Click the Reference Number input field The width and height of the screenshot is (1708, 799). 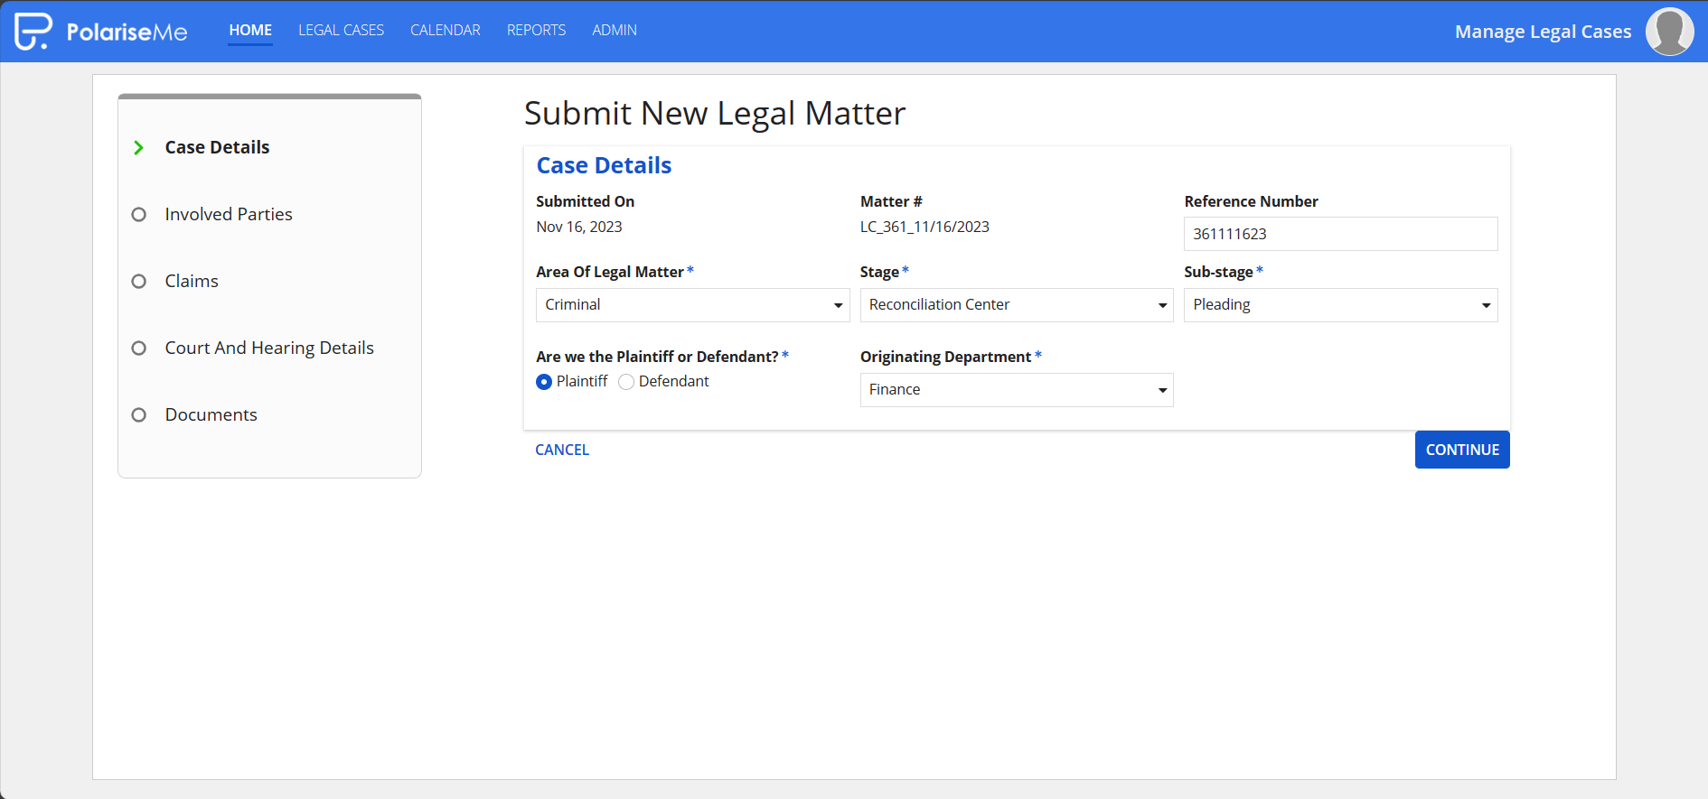tap(1340, 234)
